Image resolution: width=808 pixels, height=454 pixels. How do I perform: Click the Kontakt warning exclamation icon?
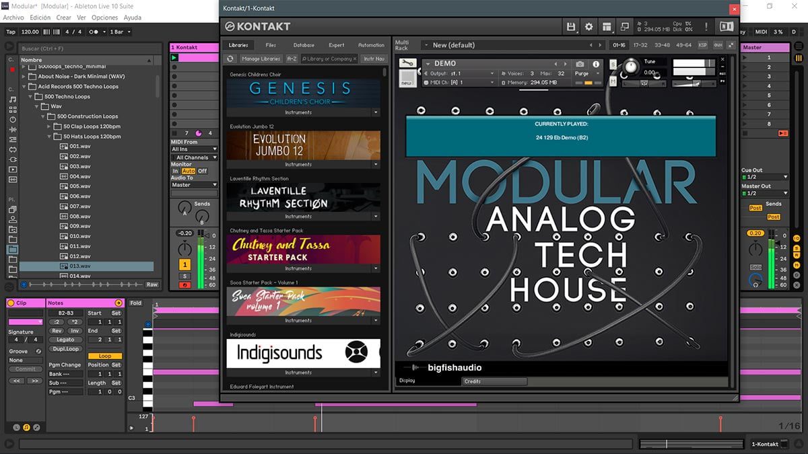[706, 27]
